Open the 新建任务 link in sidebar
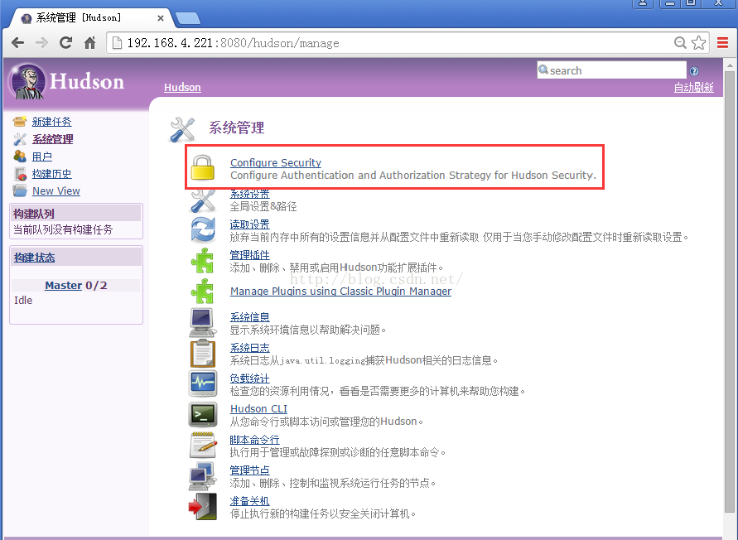 tap(52, 122)
